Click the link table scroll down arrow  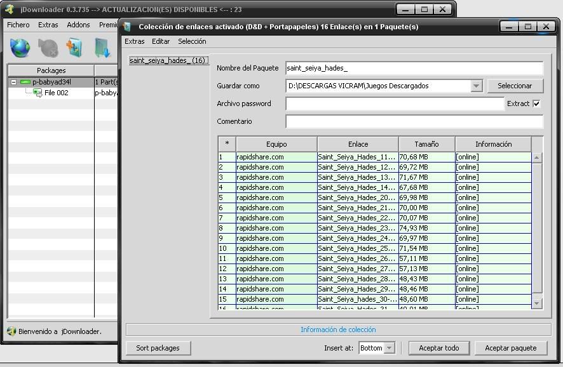click(x=536, y=304)
